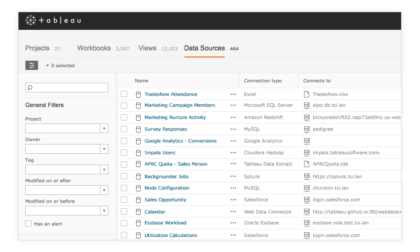Screen dimensions: 420x252
Task: Click file icon next to Tradeshow.xlsx
Action: [x=307, y=94]
